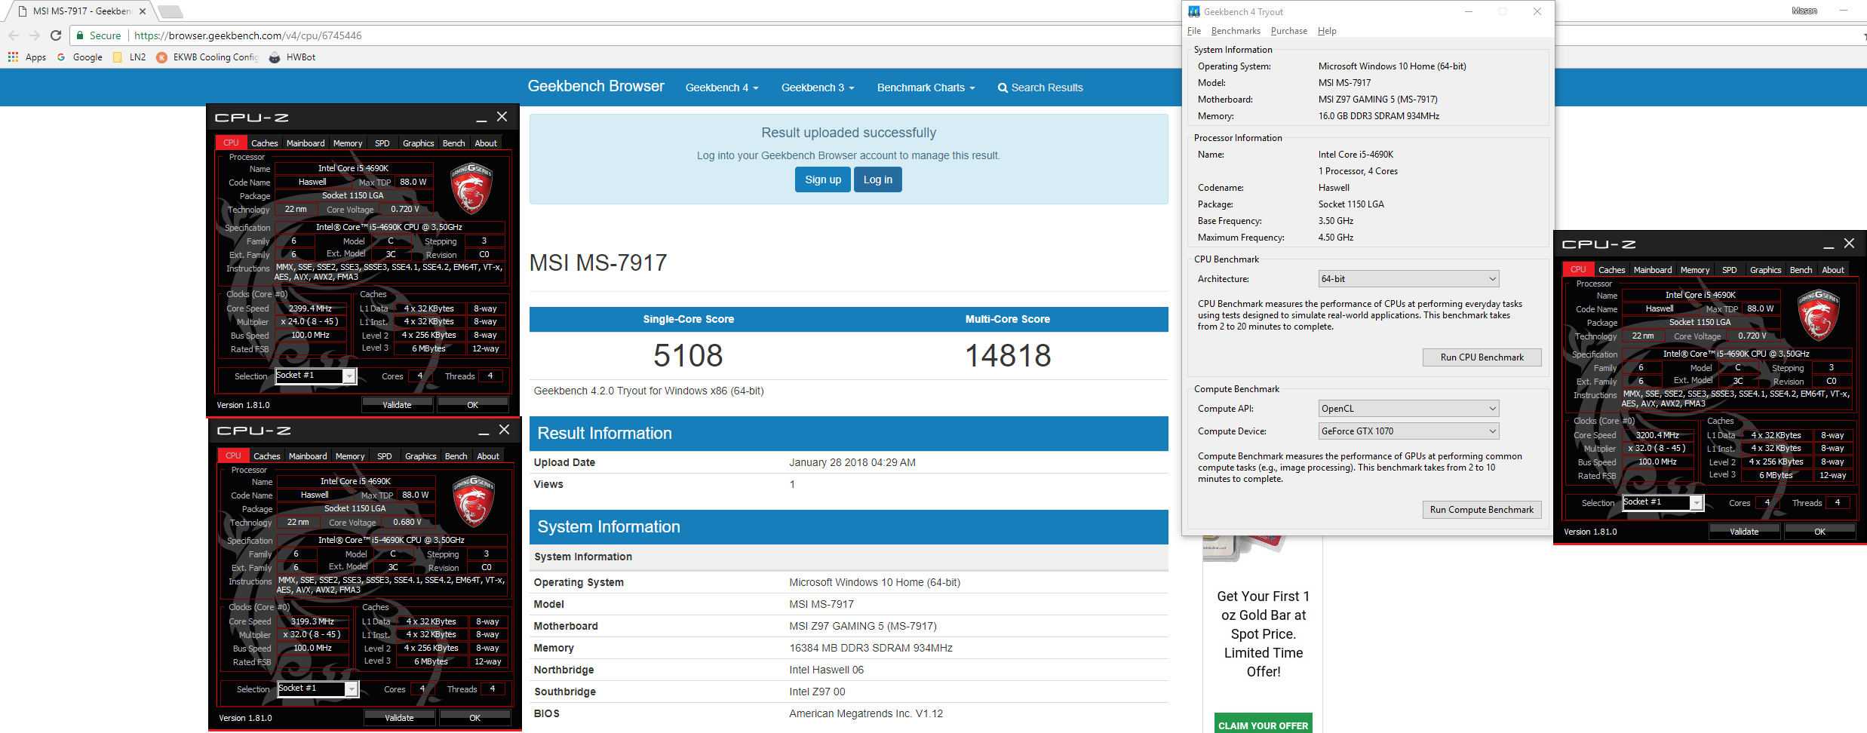The height and width of the screenshot is (733, 1867).
Task: Click the Mason profile name in browser
Action: 1804,11
